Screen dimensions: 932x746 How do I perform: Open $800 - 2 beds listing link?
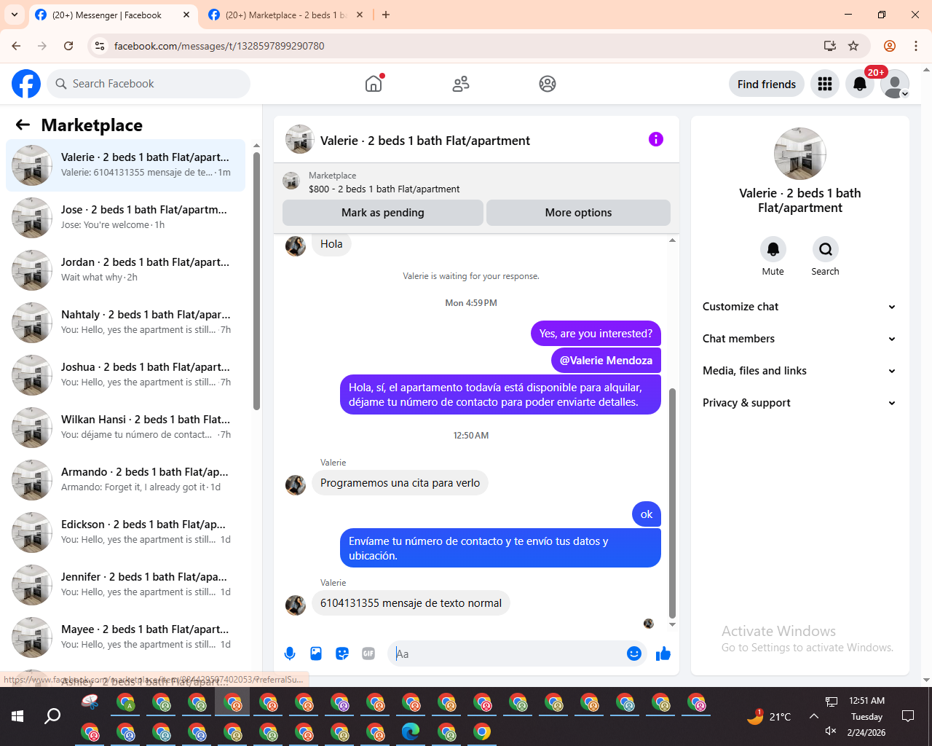tap(384, 189)
